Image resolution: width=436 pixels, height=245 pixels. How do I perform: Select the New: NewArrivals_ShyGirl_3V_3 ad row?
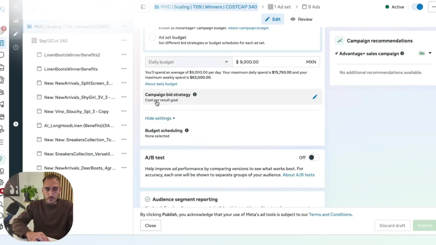[x=78, y=97]
